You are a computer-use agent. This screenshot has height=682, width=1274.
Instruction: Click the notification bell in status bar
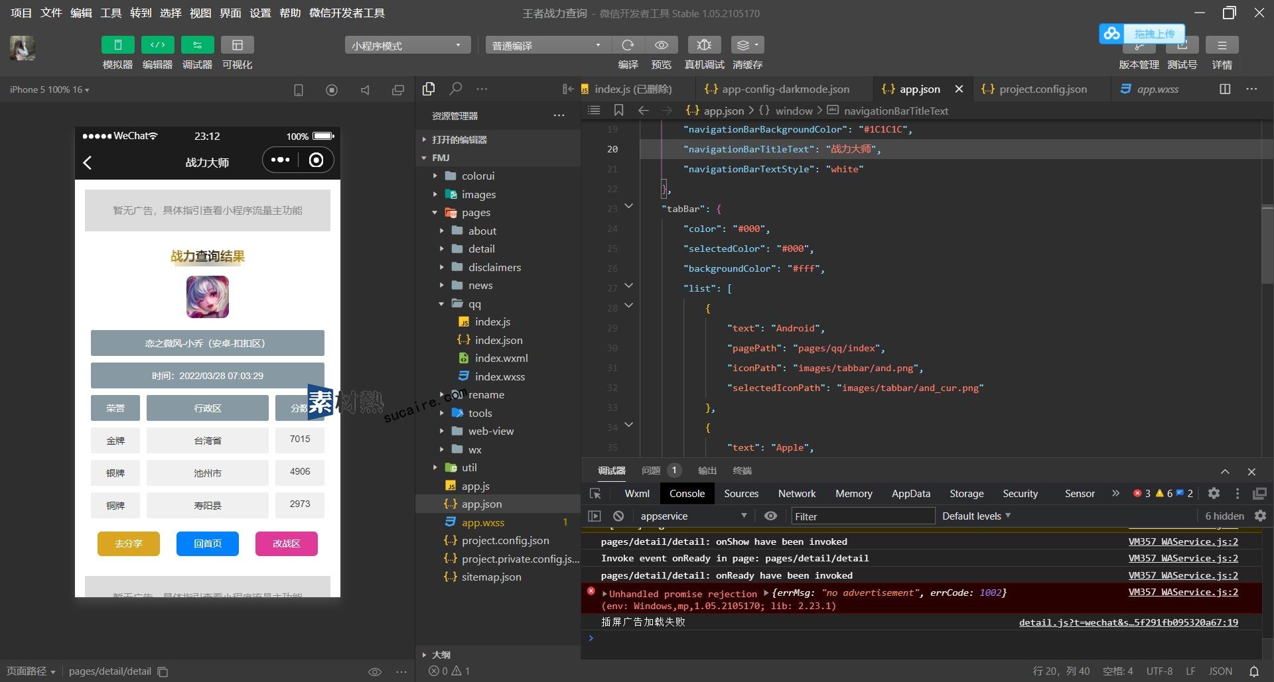1254,671
